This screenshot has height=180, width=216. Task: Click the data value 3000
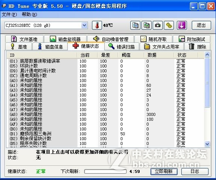(151, 114)
